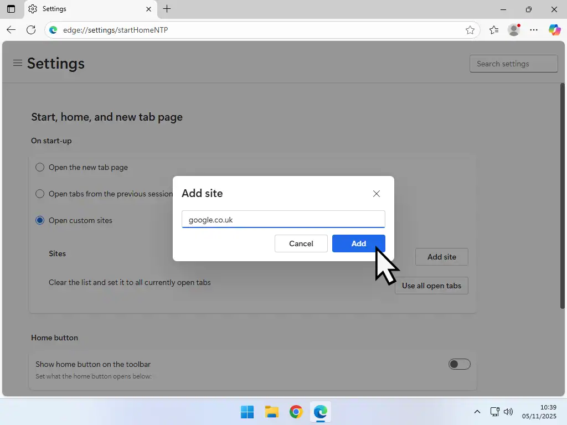Select Open the new tab page option

[x=39, y=167]
